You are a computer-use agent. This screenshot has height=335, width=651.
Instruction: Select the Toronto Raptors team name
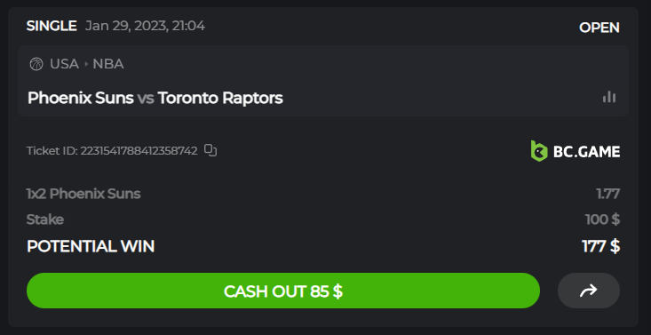pos(220,98)
